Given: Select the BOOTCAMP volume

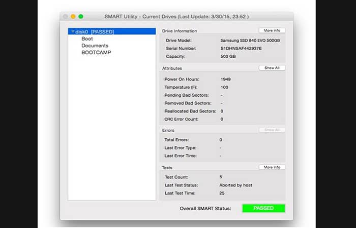Looking at the screenshot, I should click(96, 52).
